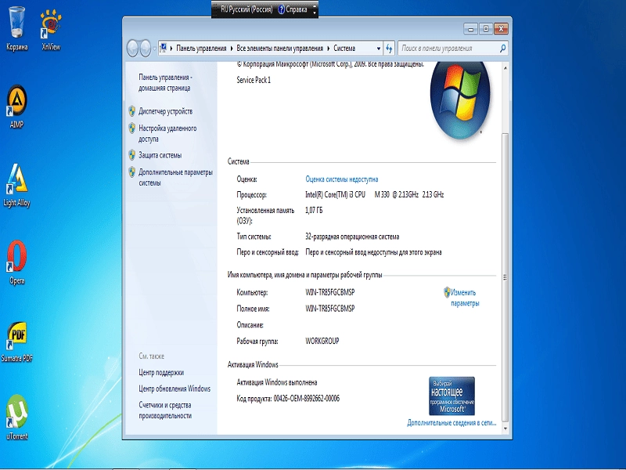Click Активация Windows выполнена text
The width and height of the screenshot is (626, 470).
point(277,382)
